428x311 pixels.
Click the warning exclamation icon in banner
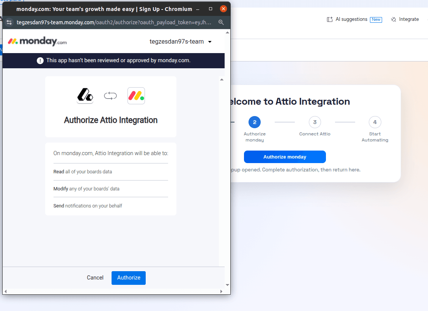(x=40, y=61)
